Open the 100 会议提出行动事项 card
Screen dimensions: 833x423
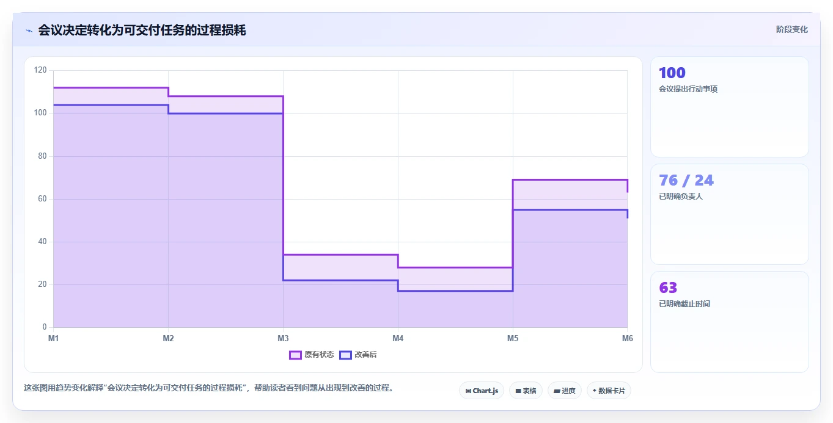(x=730, y=107)
